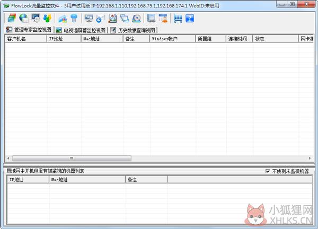The image size is (318, 229).
Task: Close the FlowLock window
Action: [x=307, y=4]
